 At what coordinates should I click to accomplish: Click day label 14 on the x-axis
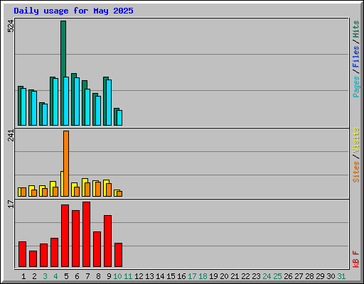160,276
